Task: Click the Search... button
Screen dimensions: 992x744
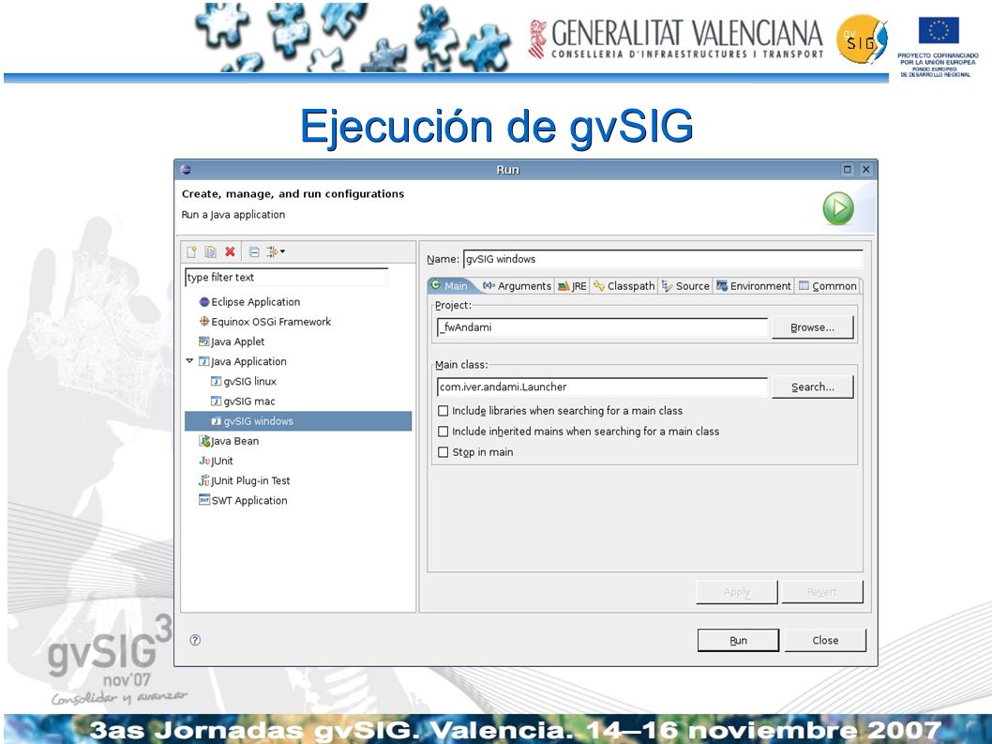Action: tap(812, 387)
